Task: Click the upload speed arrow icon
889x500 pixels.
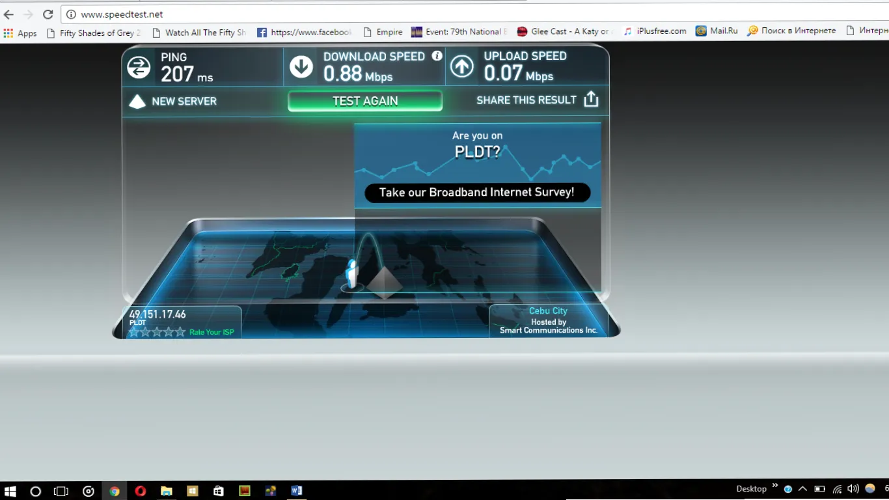Action: coord(462,66)
